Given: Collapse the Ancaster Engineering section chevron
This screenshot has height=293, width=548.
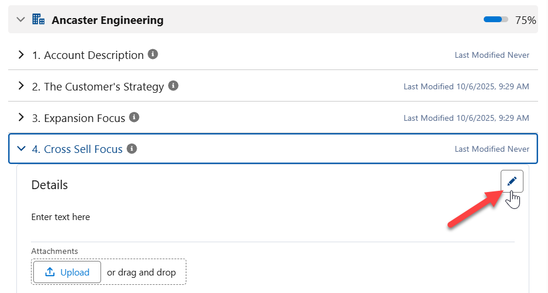Looking at the screenshot, I should coord(21,20).
